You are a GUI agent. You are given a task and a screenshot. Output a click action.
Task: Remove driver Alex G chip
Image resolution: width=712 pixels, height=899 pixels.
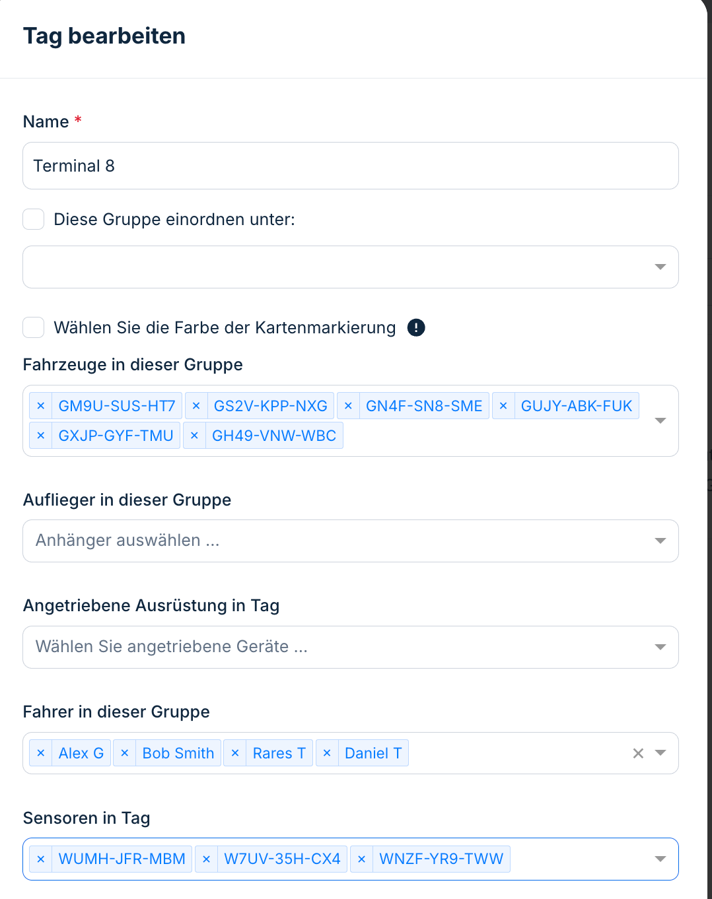click(41, 753)
